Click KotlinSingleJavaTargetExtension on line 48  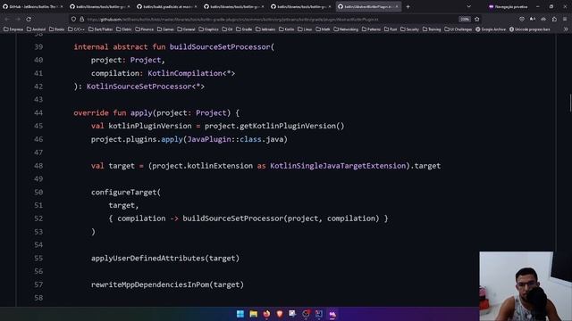[x=338, y=166]
